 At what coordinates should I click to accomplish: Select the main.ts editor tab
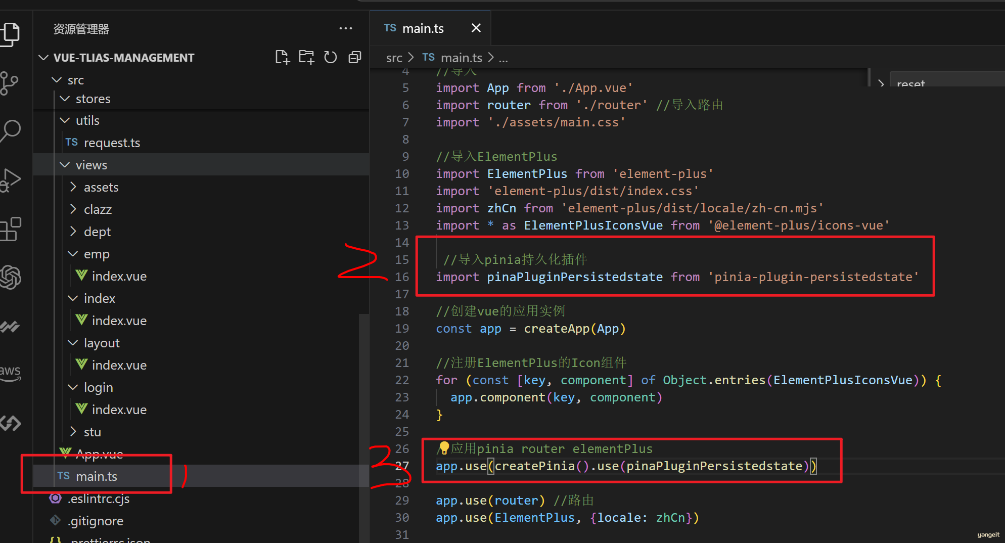coord(430,28)
